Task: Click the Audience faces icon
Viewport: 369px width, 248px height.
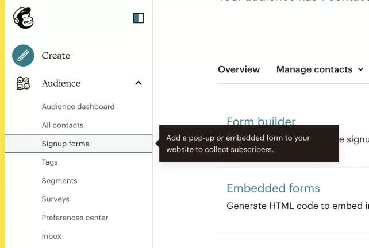Action: click(23, 83)
